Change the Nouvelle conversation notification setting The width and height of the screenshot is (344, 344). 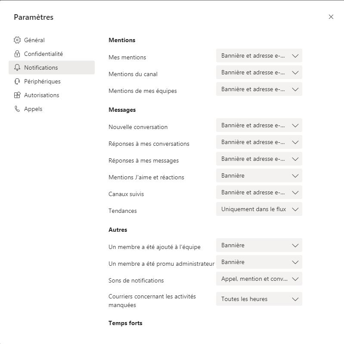click(259, 125)
